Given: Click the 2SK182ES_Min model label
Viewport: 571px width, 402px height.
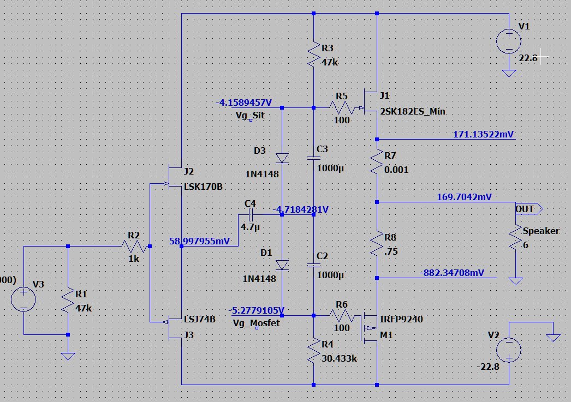Looking at the screenshot, I should [x=413, y=111].
